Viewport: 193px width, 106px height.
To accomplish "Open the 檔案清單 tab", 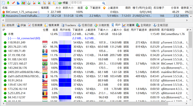I will 52,25.
